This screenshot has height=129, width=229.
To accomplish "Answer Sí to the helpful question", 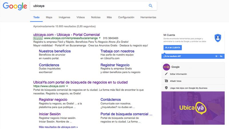I will tap(216, 56).
